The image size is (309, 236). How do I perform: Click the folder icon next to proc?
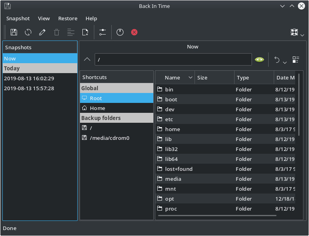pos(160,208)
